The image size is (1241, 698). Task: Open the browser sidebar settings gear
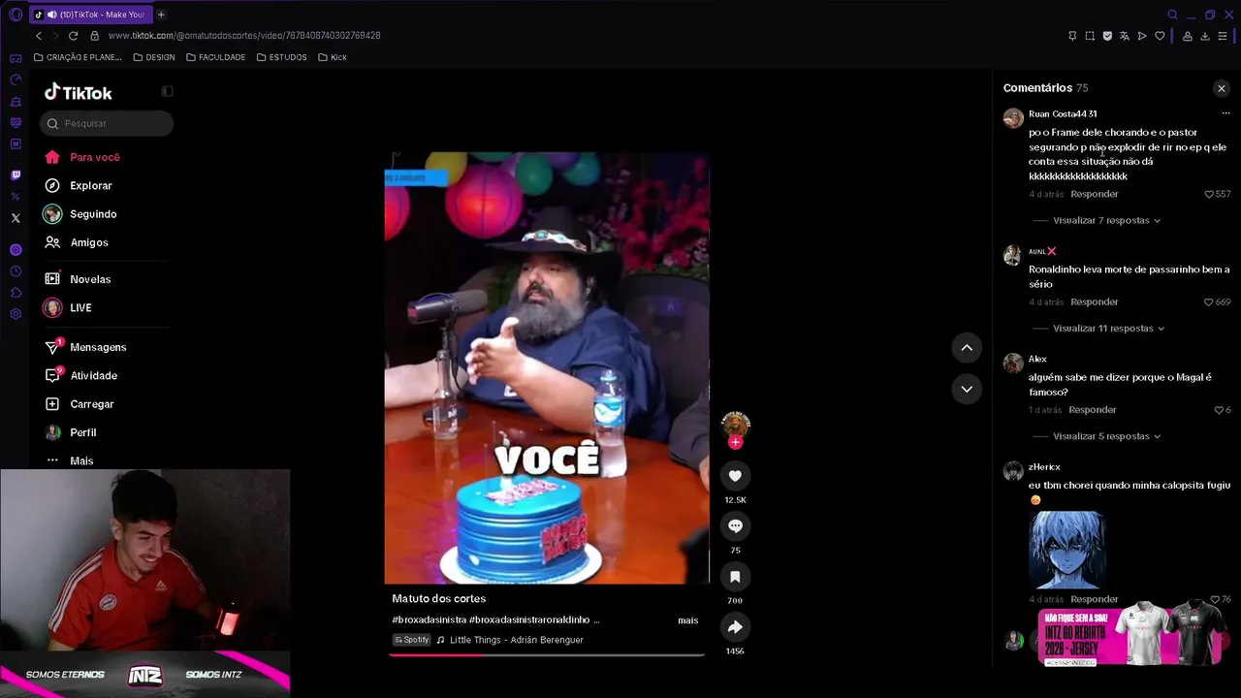(16, 314)
